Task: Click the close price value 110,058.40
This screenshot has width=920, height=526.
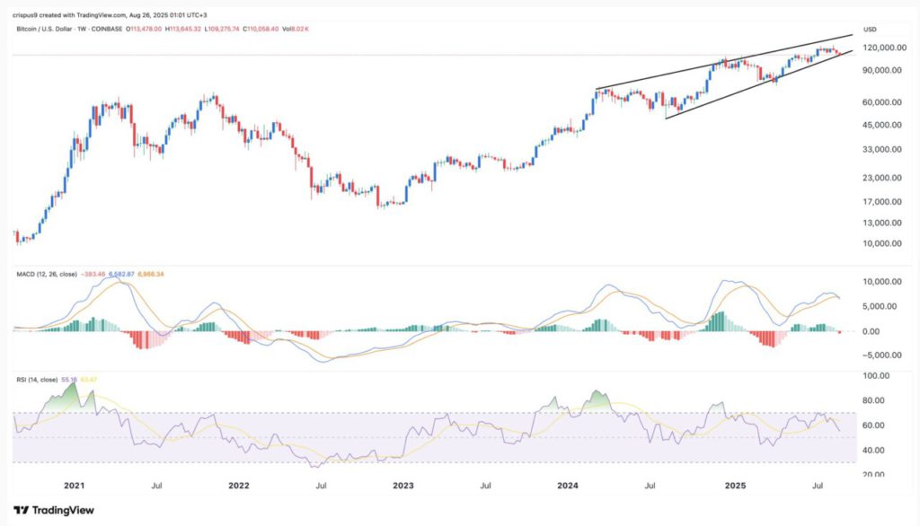Action: click(259, 33)
